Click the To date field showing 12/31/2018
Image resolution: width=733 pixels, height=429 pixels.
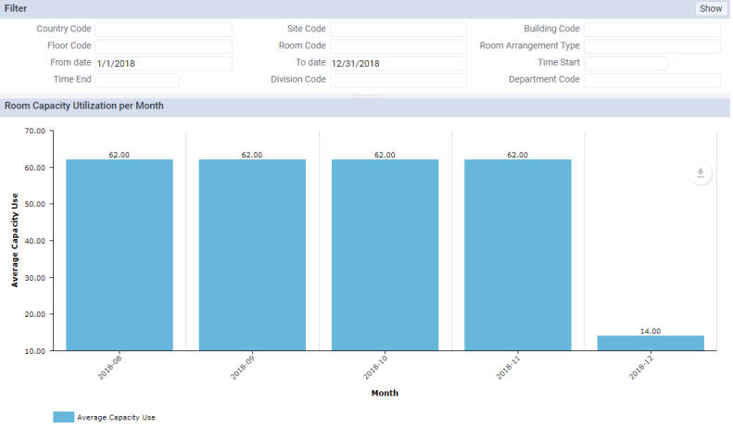[x=398, y=63]
